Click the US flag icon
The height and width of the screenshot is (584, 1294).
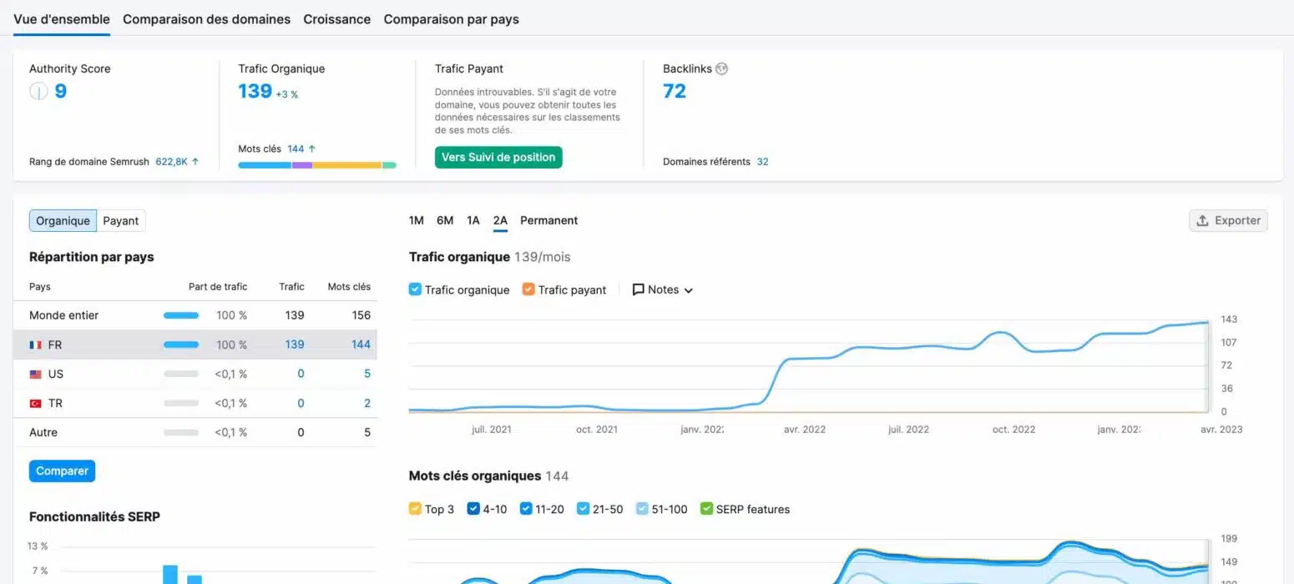36,375
